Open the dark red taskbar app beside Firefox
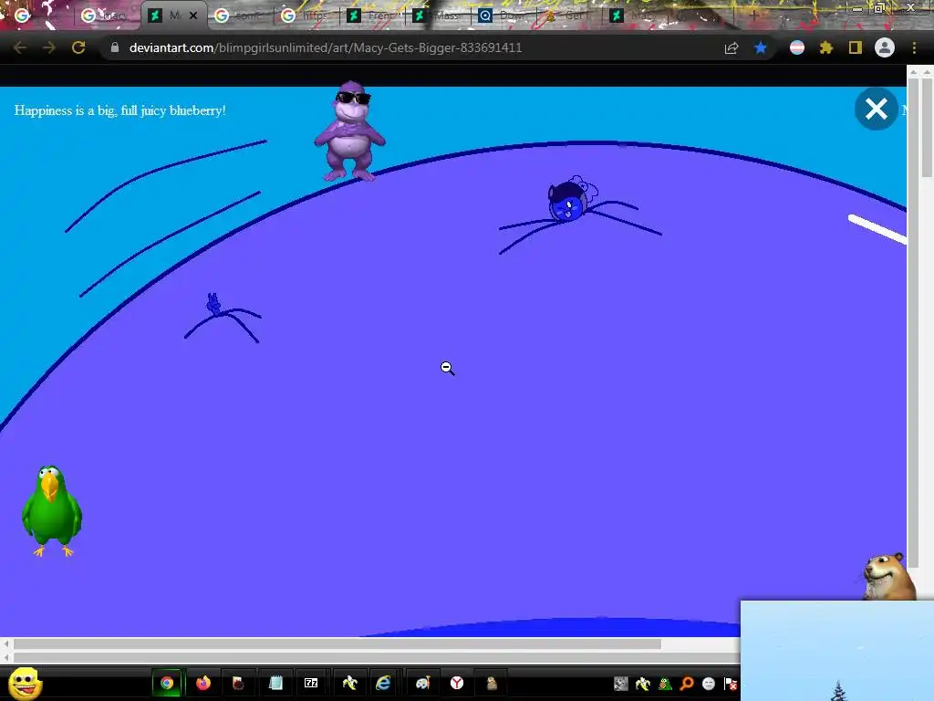The width and height of the screenshot is (934, 701). (238, 683)
